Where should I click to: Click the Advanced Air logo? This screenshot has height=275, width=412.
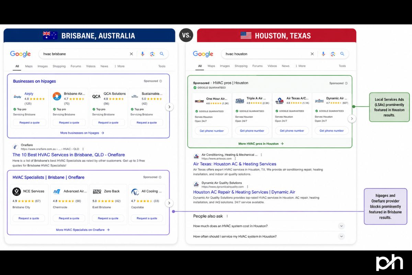coord(57,191)
